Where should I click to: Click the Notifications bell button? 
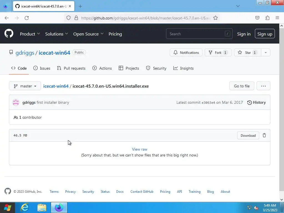[x=186, y=52]
